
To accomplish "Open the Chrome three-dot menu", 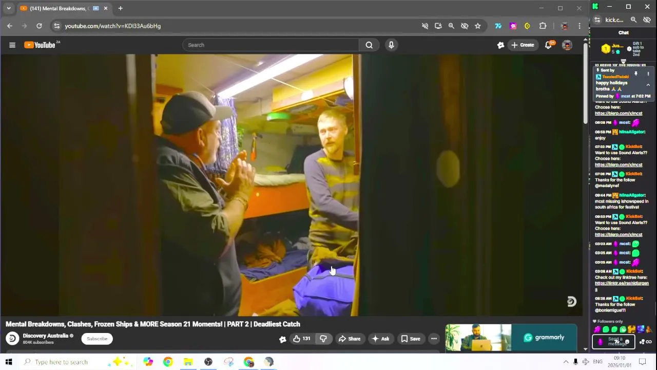I will (579, 26).
